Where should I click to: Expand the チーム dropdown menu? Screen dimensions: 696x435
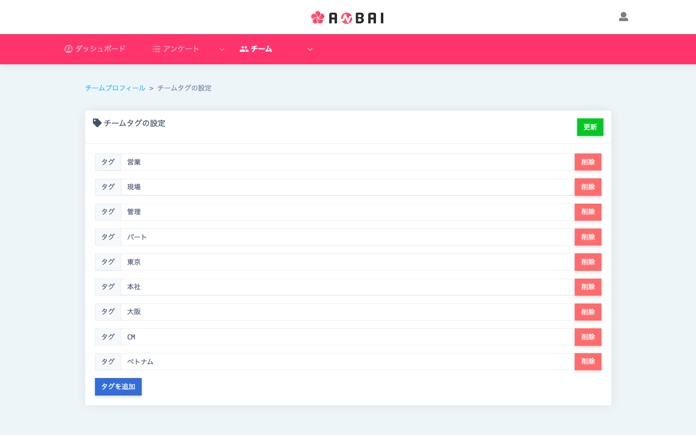coord(310,49)
